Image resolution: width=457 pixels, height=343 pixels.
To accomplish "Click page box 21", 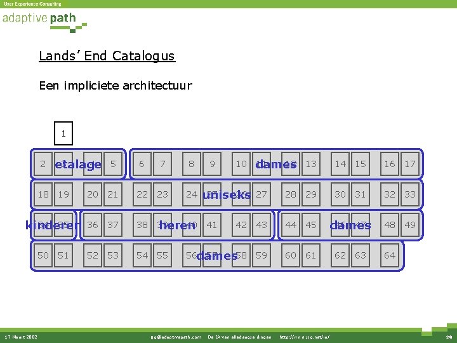I will pyautogui.click(x=113, y=194).
